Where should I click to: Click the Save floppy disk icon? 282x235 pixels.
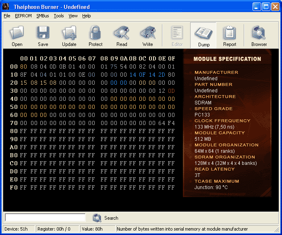point(43,33)
